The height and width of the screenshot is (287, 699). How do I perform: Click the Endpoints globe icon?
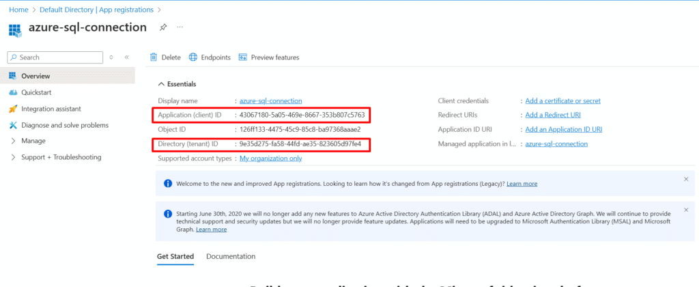coord(193,57)
